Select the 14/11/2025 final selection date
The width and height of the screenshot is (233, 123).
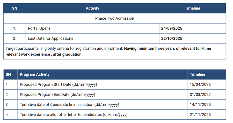[200, 105]
